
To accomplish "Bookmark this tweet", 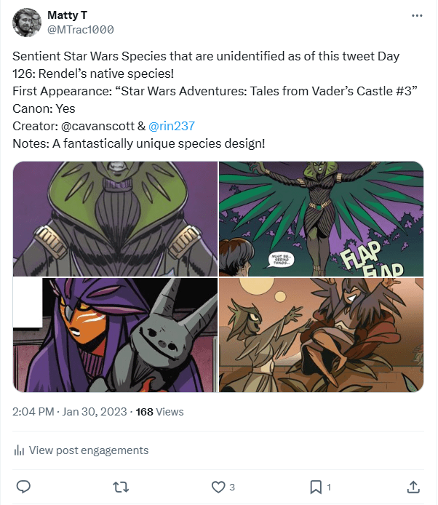I will [316, 486].
